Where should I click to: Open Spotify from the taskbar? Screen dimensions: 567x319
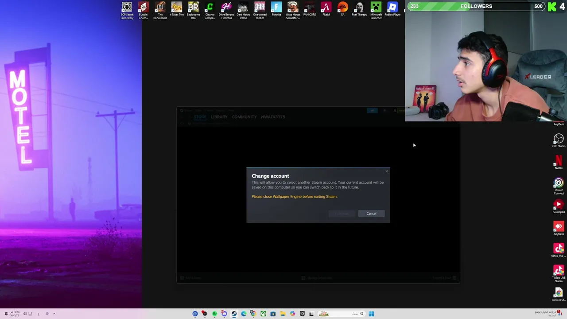tap(214, 314)
